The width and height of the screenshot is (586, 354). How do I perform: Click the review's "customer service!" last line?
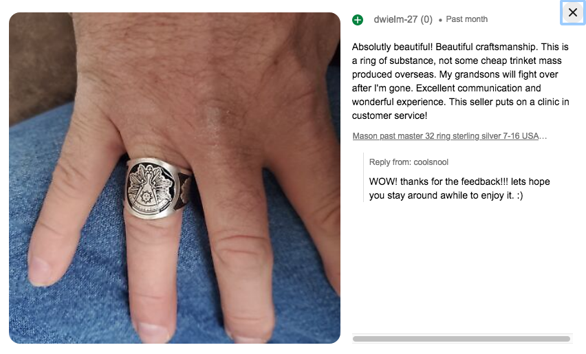389,115
